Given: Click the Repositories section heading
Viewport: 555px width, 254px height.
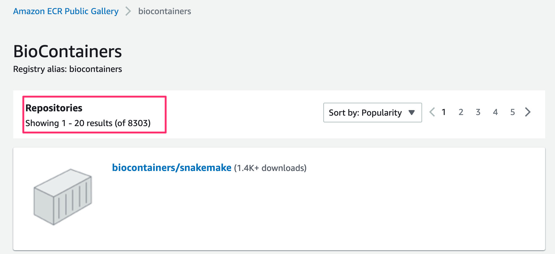Looking at the screenshot, I should 54,108.
